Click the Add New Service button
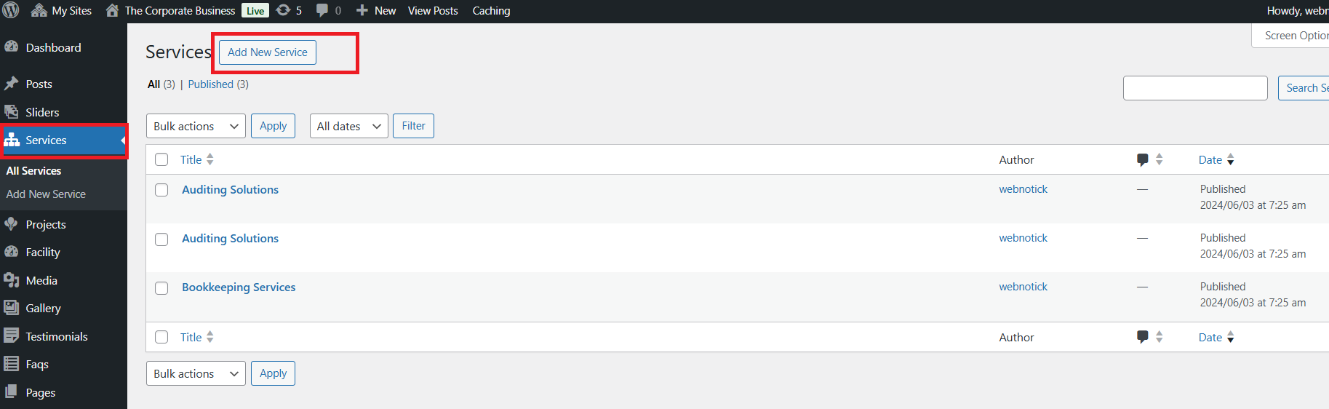The width and height of the screenshot is (1329, 409). coord(267,52)
